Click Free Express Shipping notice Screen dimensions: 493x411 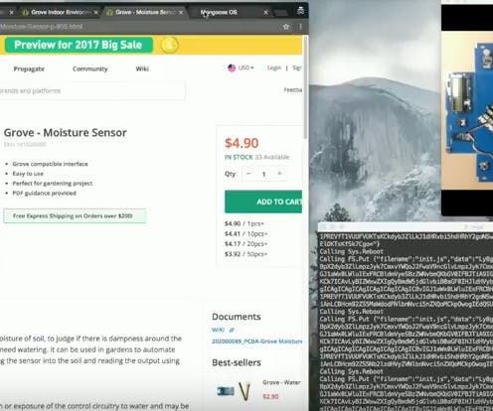75,215
